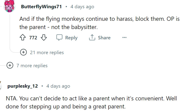Click the plus icon beside 7 more replies
This screenshot has height=112, width=183.
pos(10,65)
